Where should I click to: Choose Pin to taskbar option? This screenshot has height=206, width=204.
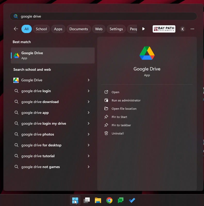121,125
